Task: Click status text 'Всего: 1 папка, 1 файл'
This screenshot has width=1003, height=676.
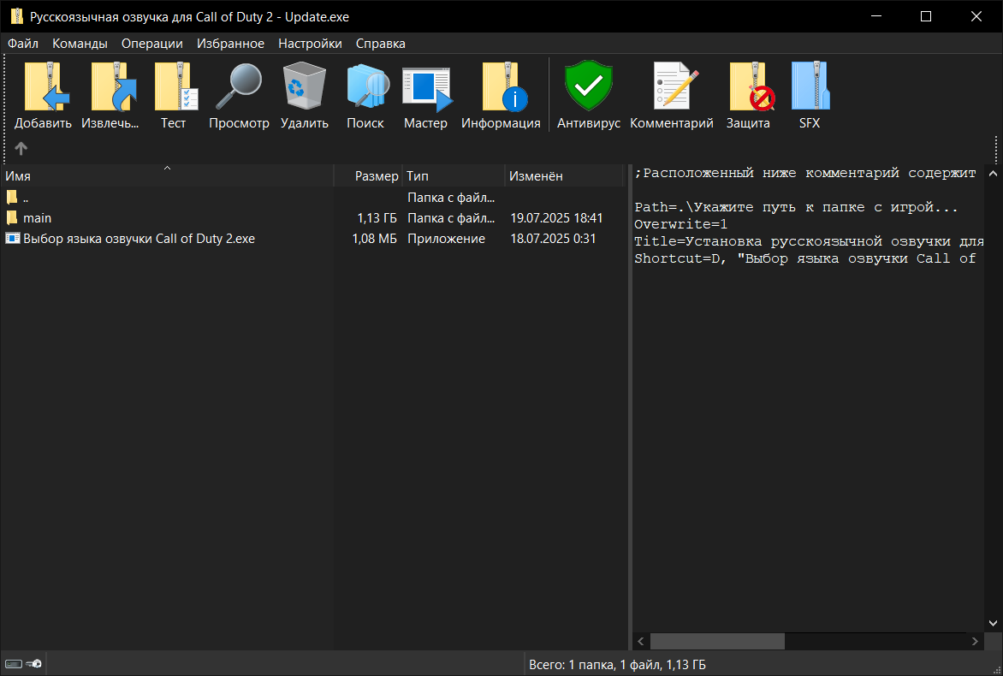Action: tap(617, 665)
